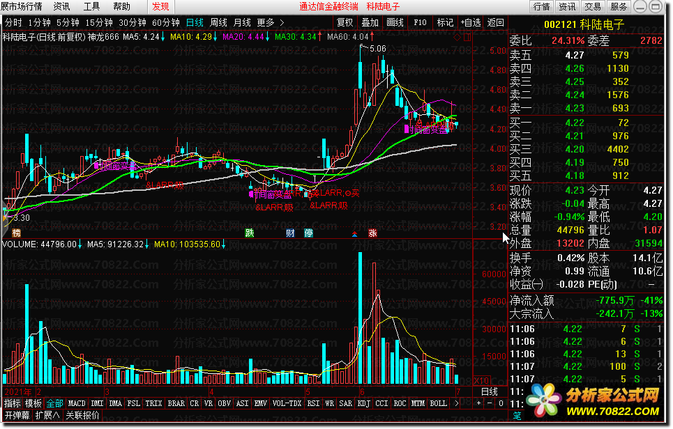Click the red 涨 marker icon
Viewport: 673px width, 429px height.
pos(372,233)
